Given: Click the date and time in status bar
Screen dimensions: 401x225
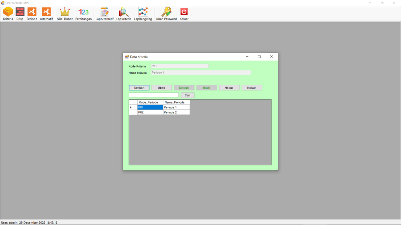Looking at the screenshot, I should [38, 223].
